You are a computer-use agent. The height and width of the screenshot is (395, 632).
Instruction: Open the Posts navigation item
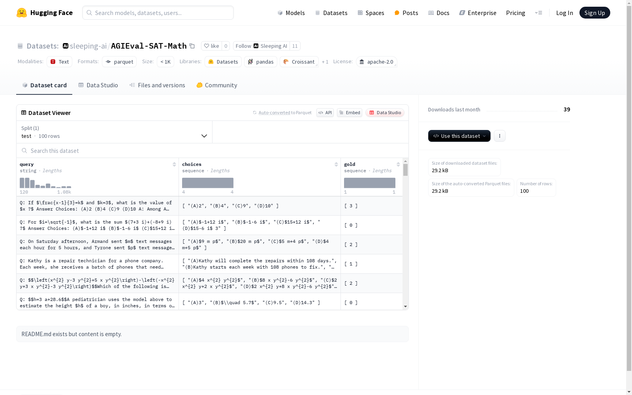click(x=406, y=13)
